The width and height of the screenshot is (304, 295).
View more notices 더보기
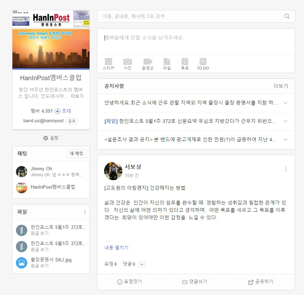point(281,86)
